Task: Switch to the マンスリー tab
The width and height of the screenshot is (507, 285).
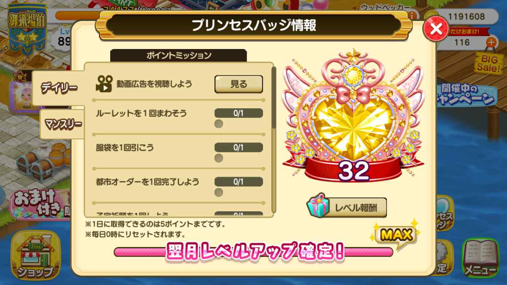Action: pos(63,124)
